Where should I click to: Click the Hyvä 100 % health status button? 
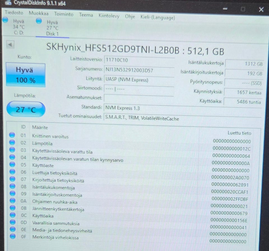25,75
